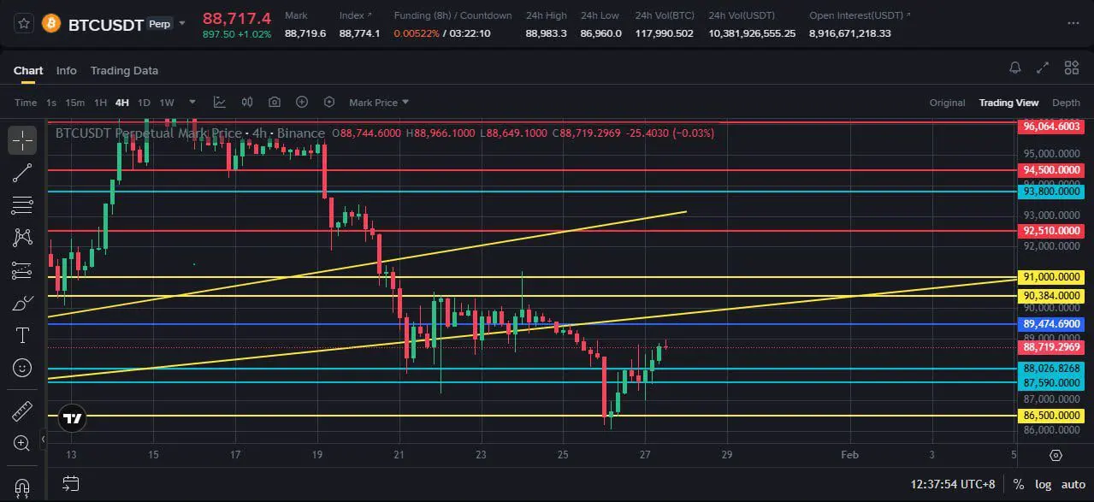Select the brush drawing tool
Viewport: 1094px width, 502px height.
click(22, 303)
